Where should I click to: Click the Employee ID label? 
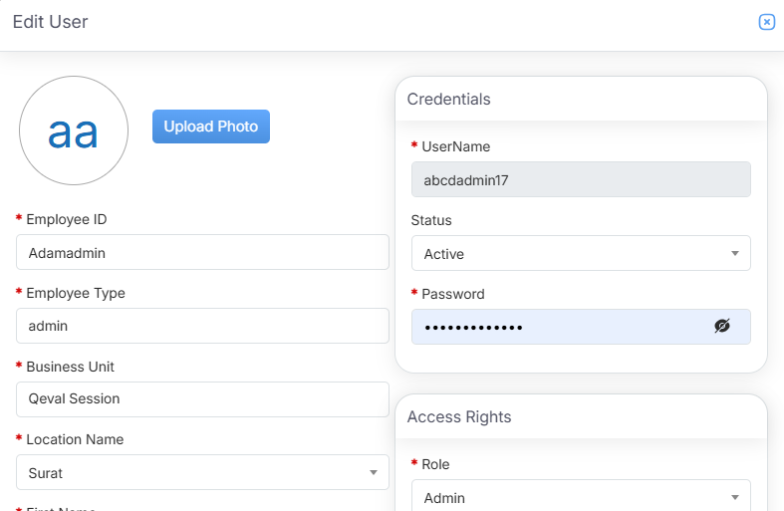coord(66,219)
